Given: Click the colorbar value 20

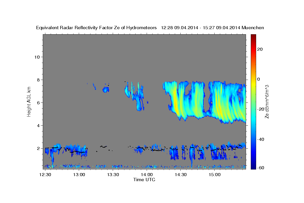Looking at the screenshot, I should [x=260, y=49].
